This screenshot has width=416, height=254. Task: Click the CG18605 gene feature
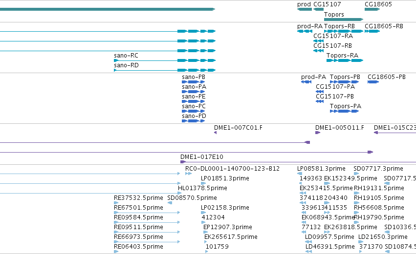[x=372, y=9]
